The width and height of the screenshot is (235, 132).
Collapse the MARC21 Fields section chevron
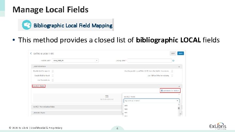pos(179,86)
